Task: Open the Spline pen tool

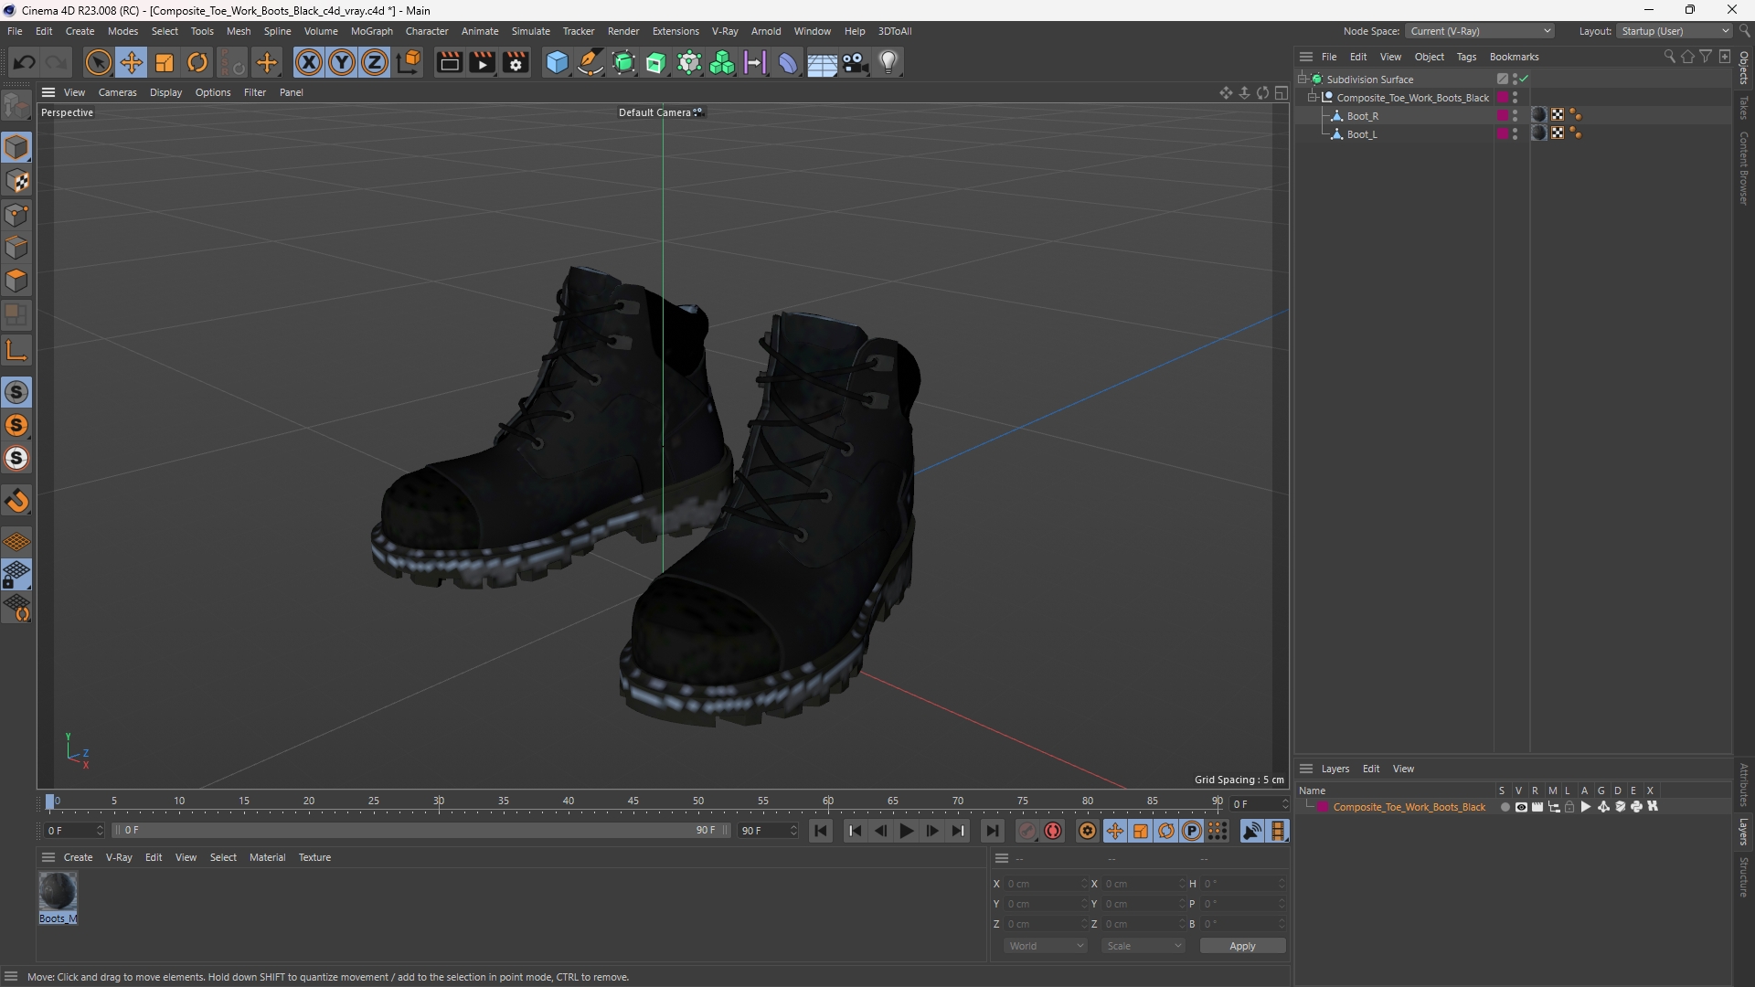Action: [x=590, y=62]
